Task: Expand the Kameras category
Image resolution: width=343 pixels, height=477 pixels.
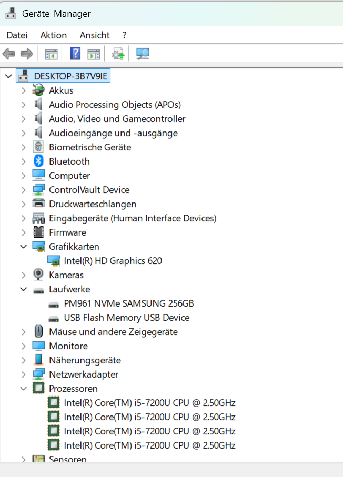Action: pyautogui.click(x=24, y=275)
